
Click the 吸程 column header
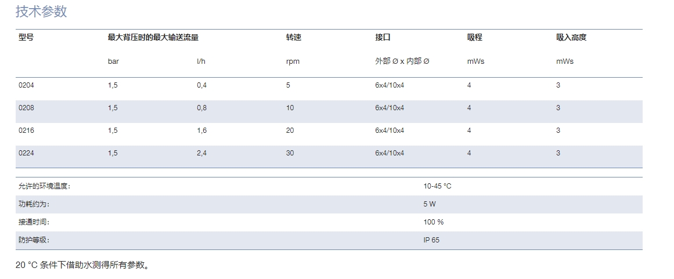474,37
